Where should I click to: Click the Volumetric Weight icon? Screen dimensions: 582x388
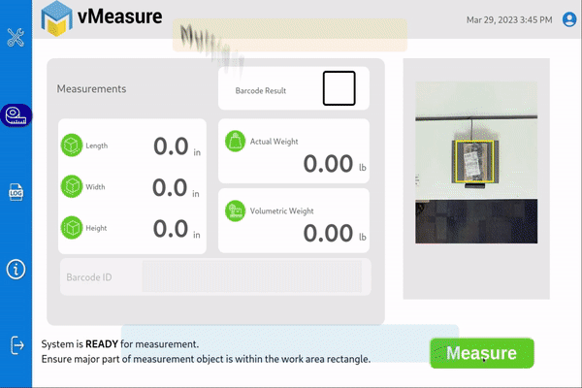coord(235,210)
